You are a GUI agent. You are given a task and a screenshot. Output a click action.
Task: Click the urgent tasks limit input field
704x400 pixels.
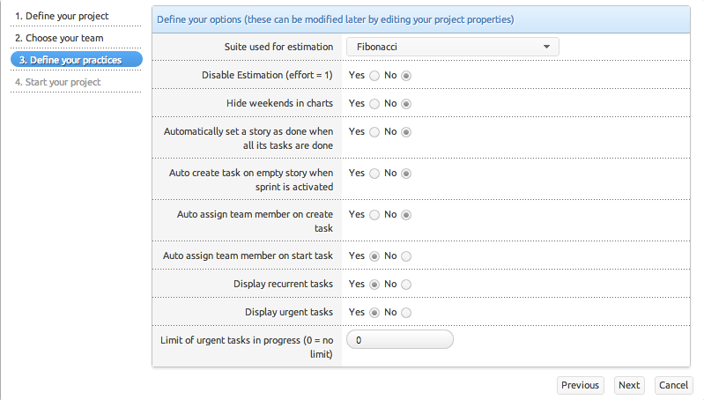[x=400, y=339]
